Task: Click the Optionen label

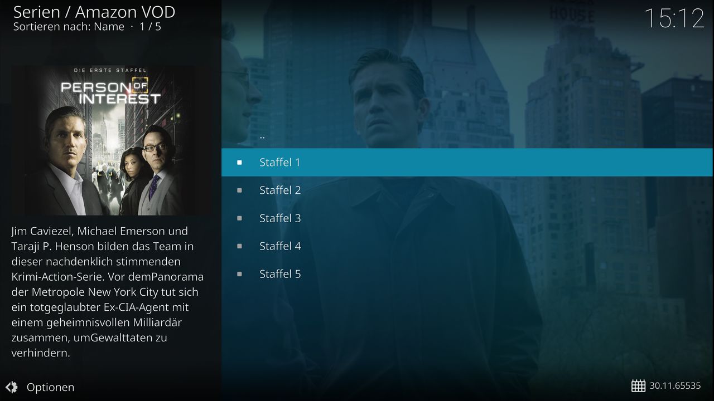Action: coord(50,387)
